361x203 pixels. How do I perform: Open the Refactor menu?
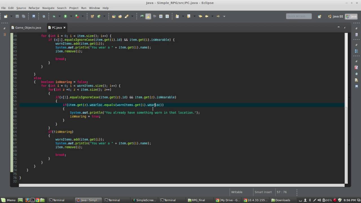(34, 8)
